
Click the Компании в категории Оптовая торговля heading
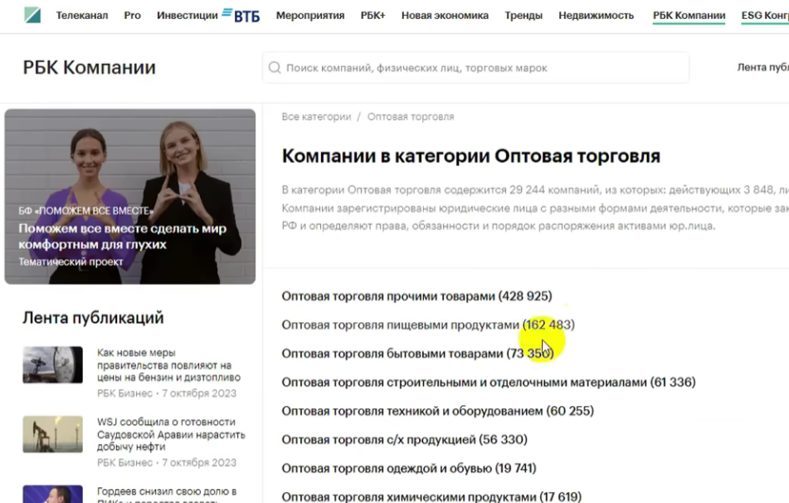471,156
